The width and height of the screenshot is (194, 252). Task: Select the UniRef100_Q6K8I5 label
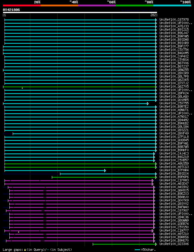tap(174, 190)
